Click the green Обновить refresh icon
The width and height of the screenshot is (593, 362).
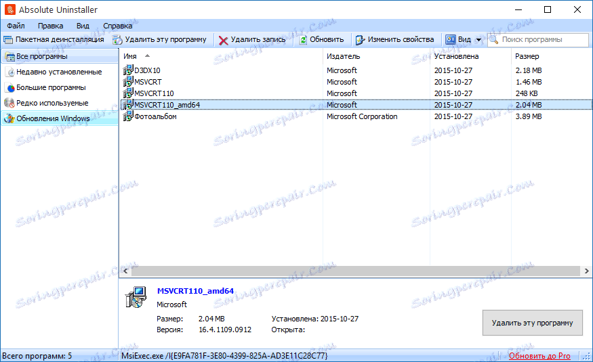(x=303, y=40)
